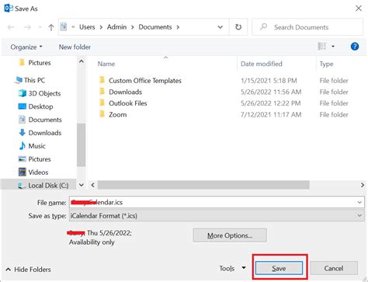Sort by Date modified column header

click(x=262, y=64)
